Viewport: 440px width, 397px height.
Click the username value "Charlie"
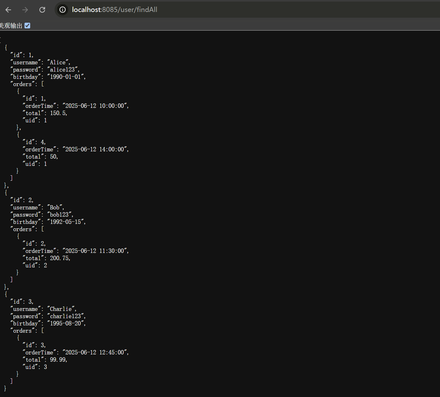tap(61, 309)
